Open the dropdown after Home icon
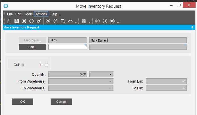Screen dimensions: 197x115 click(x=118, y=23)
